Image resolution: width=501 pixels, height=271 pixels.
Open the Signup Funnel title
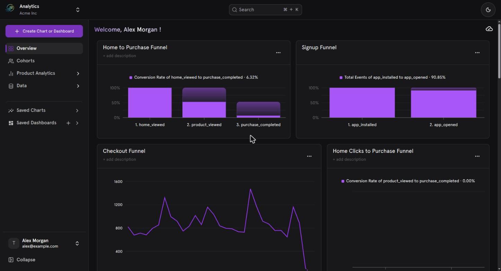coord(319,47)
